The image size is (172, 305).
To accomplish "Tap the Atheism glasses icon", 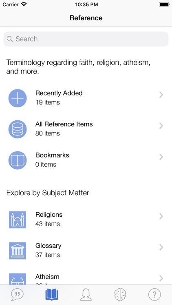I will pyautogui.click(x=18, y=279).
